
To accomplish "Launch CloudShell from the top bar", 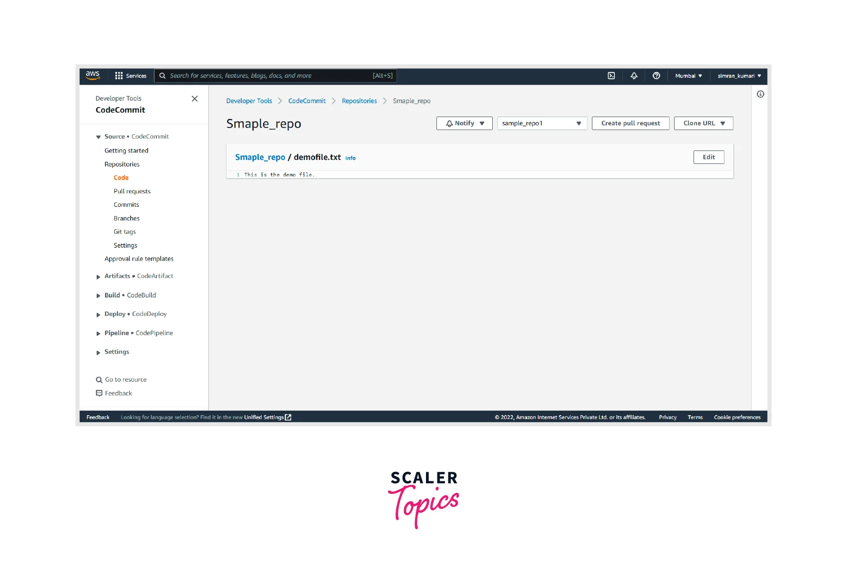I will [x=611, y=76].
